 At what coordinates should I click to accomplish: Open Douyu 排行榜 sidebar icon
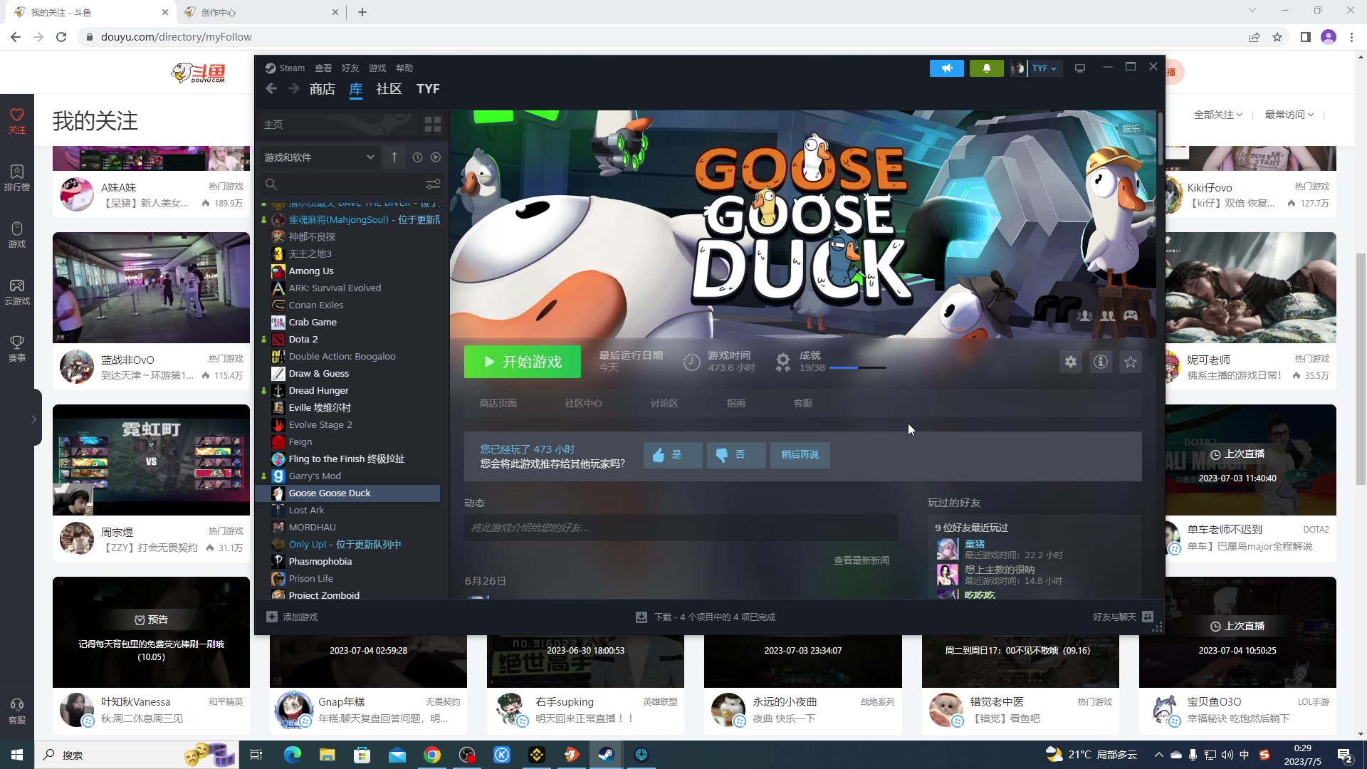tap(17, 172)
